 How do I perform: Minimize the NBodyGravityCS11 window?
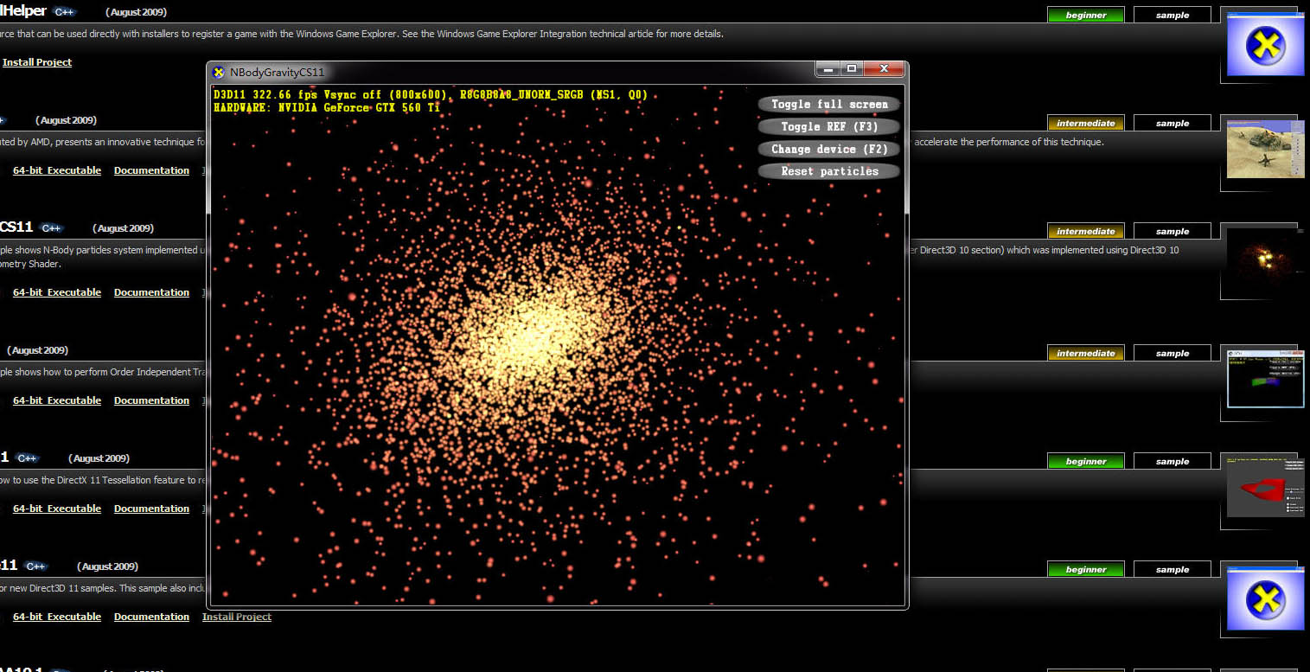pos(828,68)
